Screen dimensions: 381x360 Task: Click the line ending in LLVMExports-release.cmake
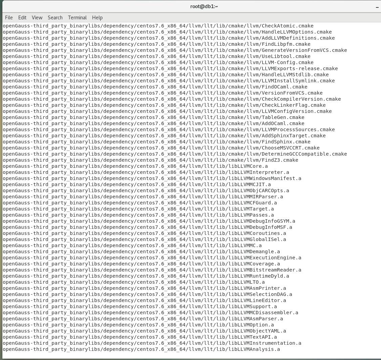[x=170, y=68]
